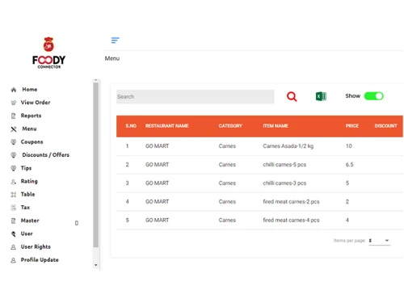Open Discounts / Offers from the sidebar
This screenshot has height=303, width=404.
[x=46, y=155]
